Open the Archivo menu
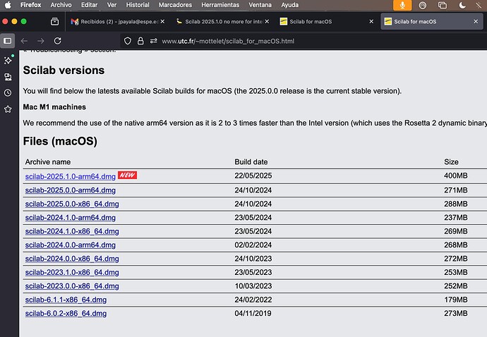Screen dimensions: 487x337 coord(61,5)
